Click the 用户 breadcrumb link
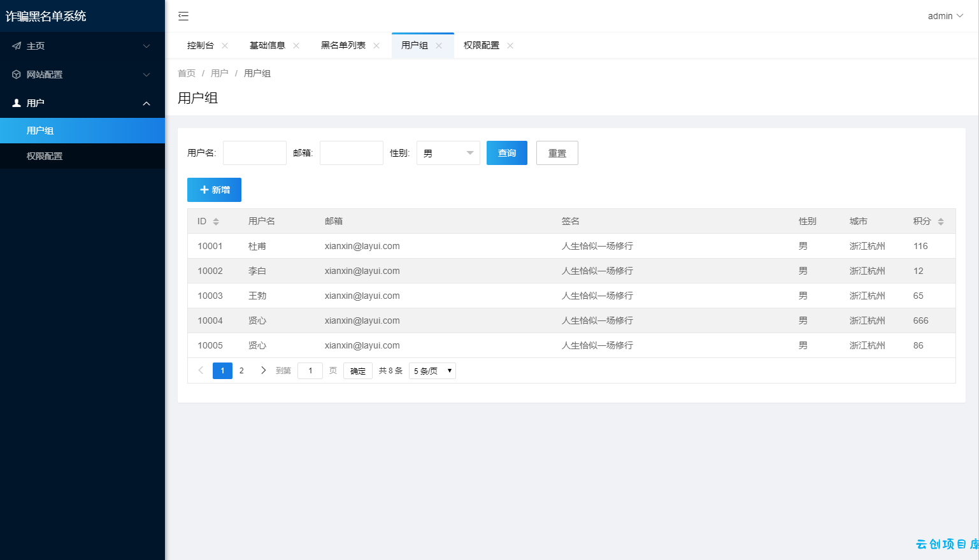This screenshot has height=560, width=979. (220, 73)
